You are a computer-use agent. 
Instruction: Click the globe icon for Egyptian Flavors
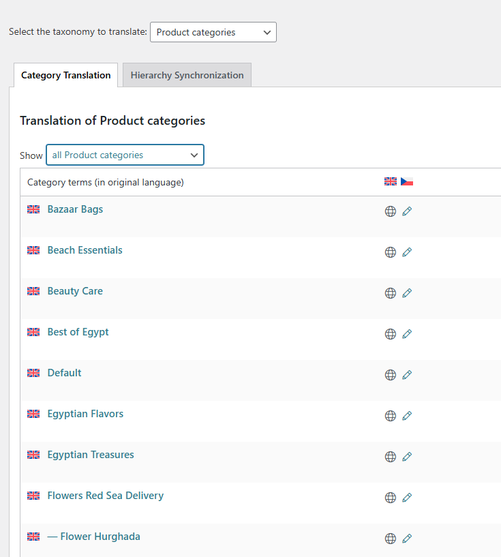tap(391, 416)
